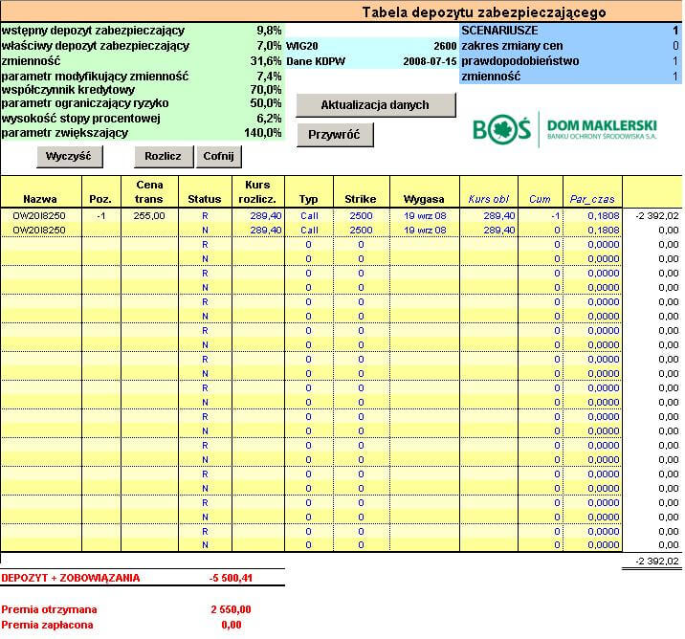Click the Przywróć button
Viewport: 685px width, 639px height.
click(334, 135)
